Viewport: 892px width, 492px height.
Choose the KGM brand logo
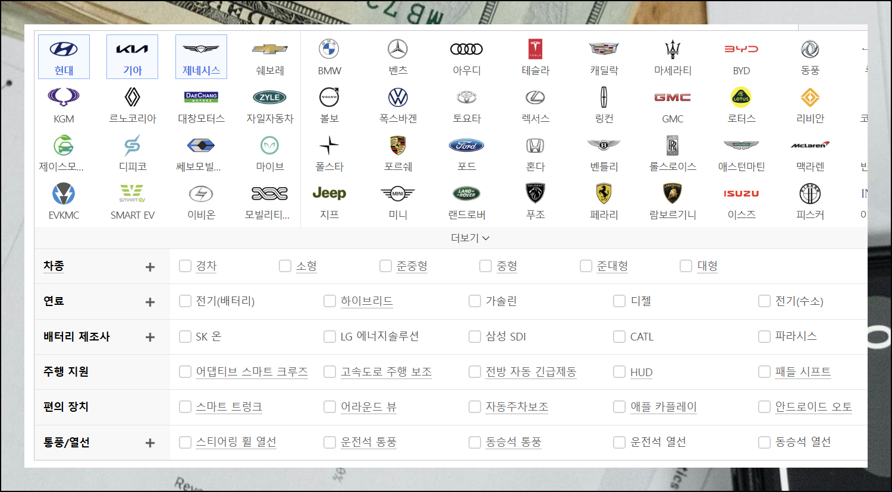[x=64, y=97]
